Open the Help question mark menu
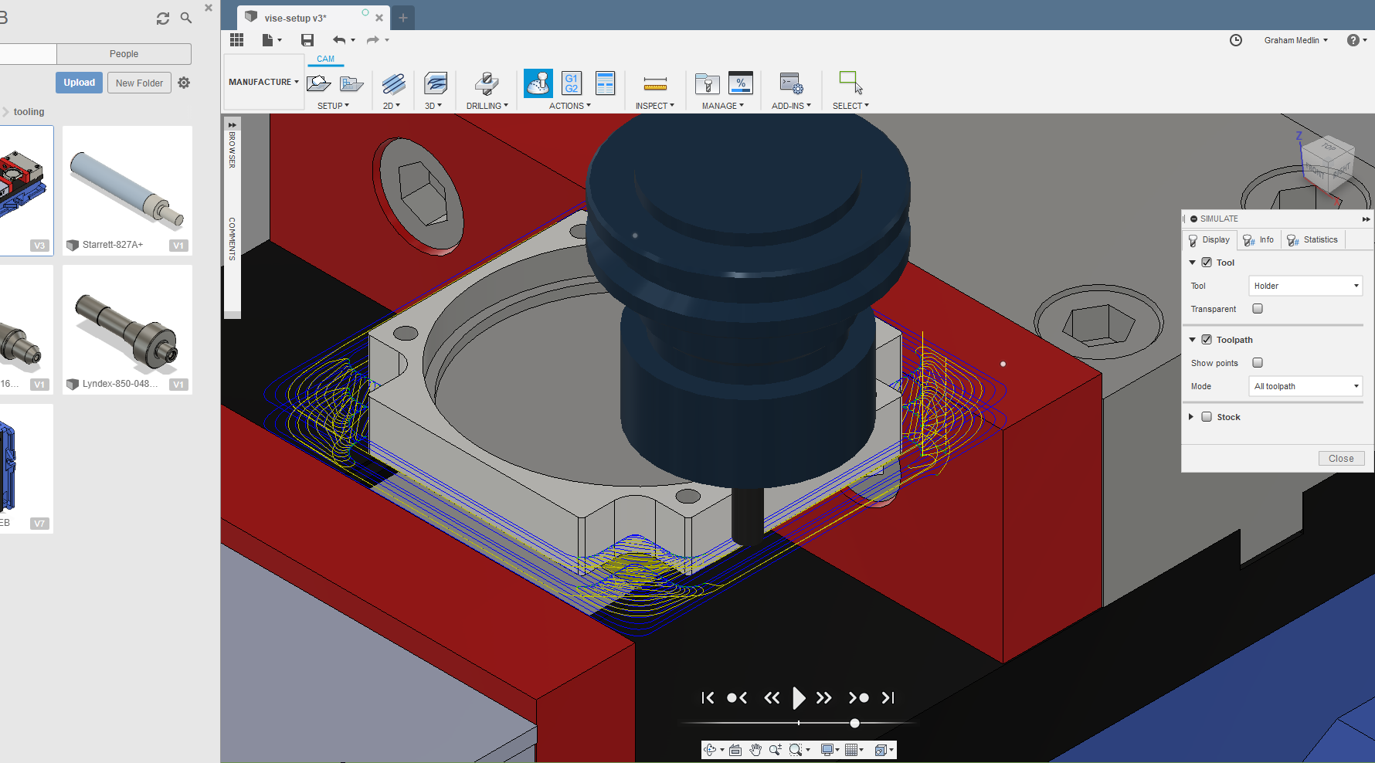1375x763 pixels. 1356,40
